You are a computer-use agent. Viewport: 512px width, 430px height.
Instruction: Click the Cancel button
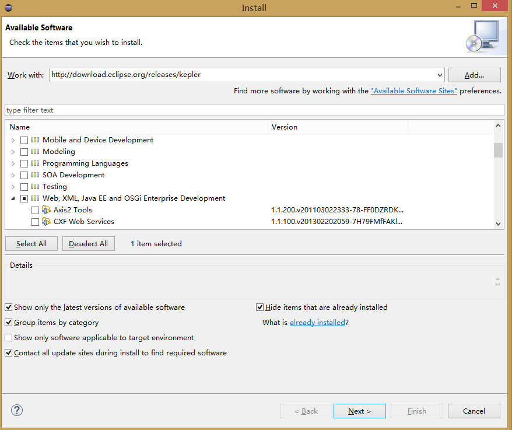(x=474, y=411)
